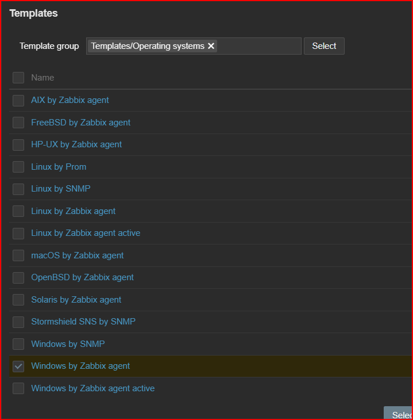Check the AIX by Zabbix agent checkbox
The height and width of the screenshot is (420, 413).
pos(18,101)
